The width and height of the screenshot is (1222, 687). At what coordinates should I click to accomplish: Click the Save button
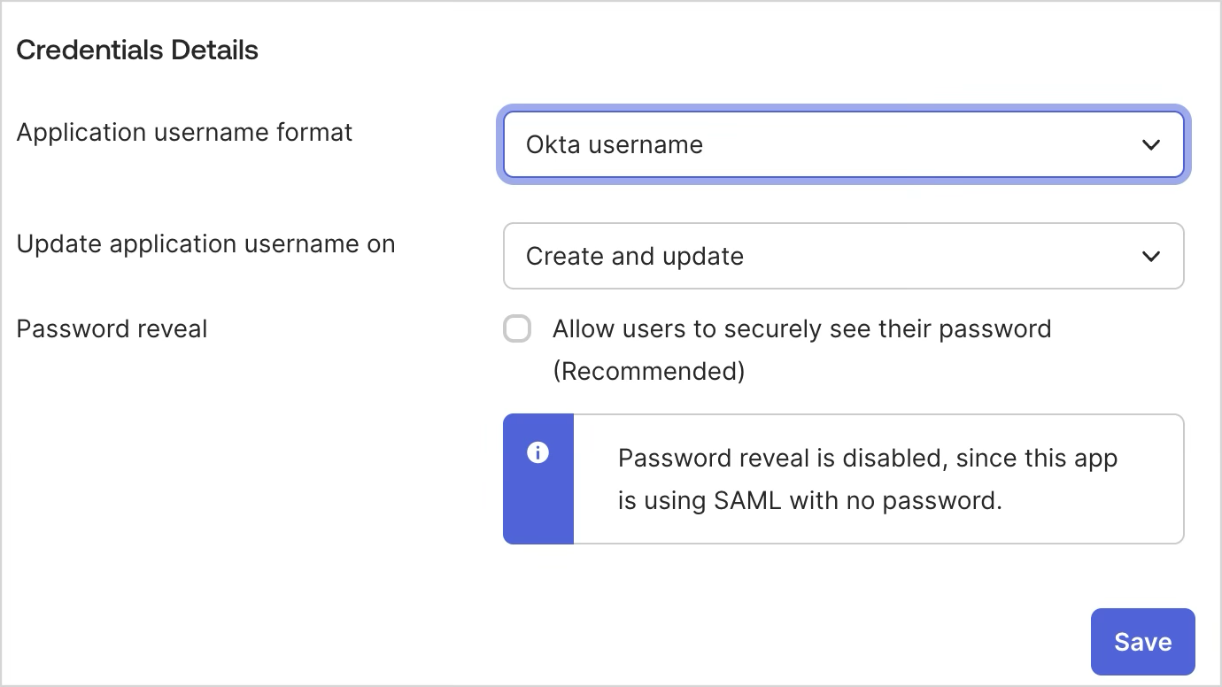point(1142,641)
